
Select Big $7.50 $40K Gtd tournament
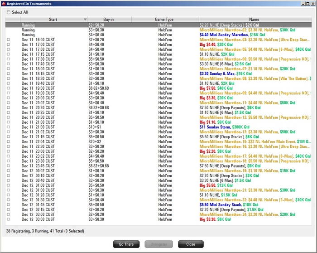coord(158,88)
